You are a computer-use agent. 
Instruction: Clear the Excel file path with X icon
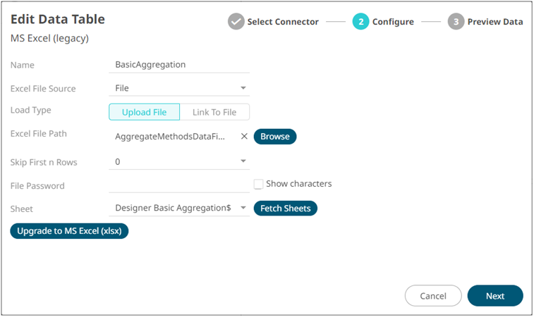point(244,137)
